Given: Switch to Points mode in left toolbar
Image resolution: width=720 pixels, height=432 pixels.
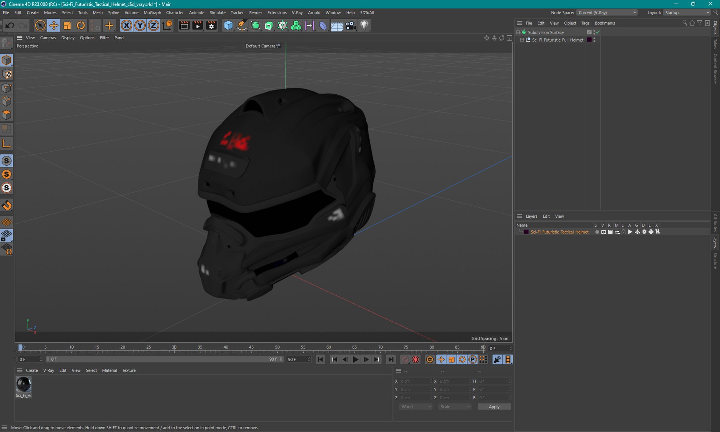Looking at the screenshot, I should tap(7, 88).
